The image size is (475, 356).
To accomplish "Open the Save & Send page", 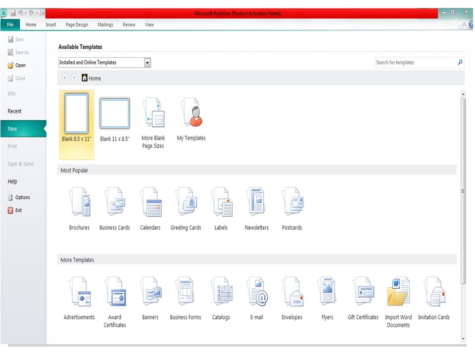I will coord(21,164).
